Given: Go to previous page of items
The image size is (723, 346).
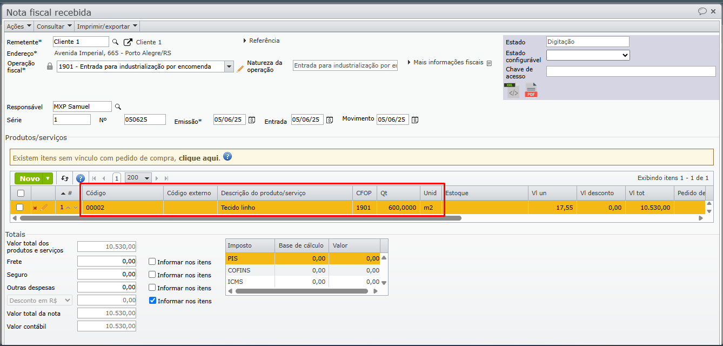Looking at the screenshot, I should coord(103,178).
